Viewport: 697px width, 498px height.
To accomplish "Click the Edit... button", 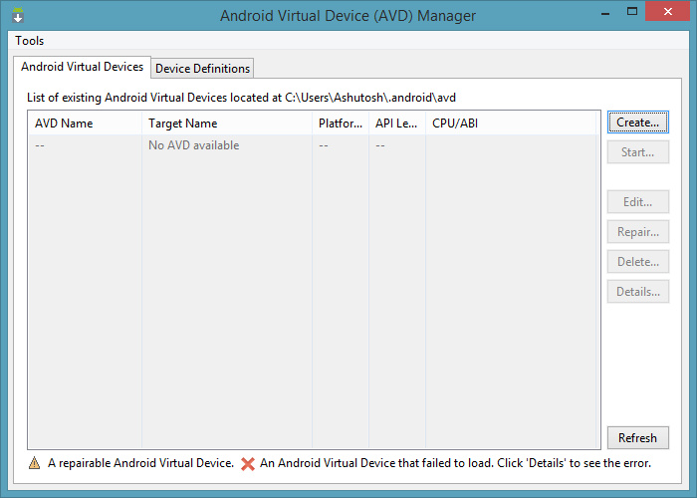I will pos(638,202).
